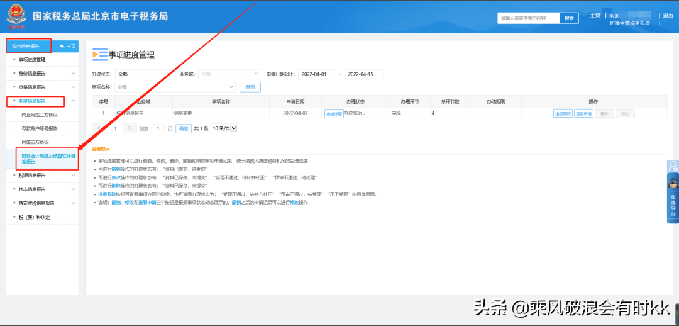Viewport: 679px width, 326px height.
Task: Expand 特定涉税信息报告 in the sidebar
Action: coord(42,203)
